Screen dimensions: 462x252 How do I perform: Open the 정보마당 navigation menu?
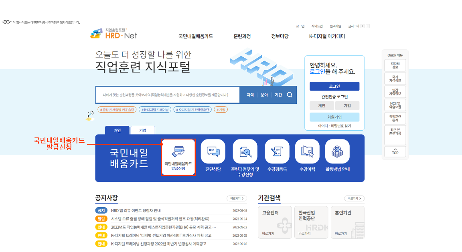(x=279, y=36)
